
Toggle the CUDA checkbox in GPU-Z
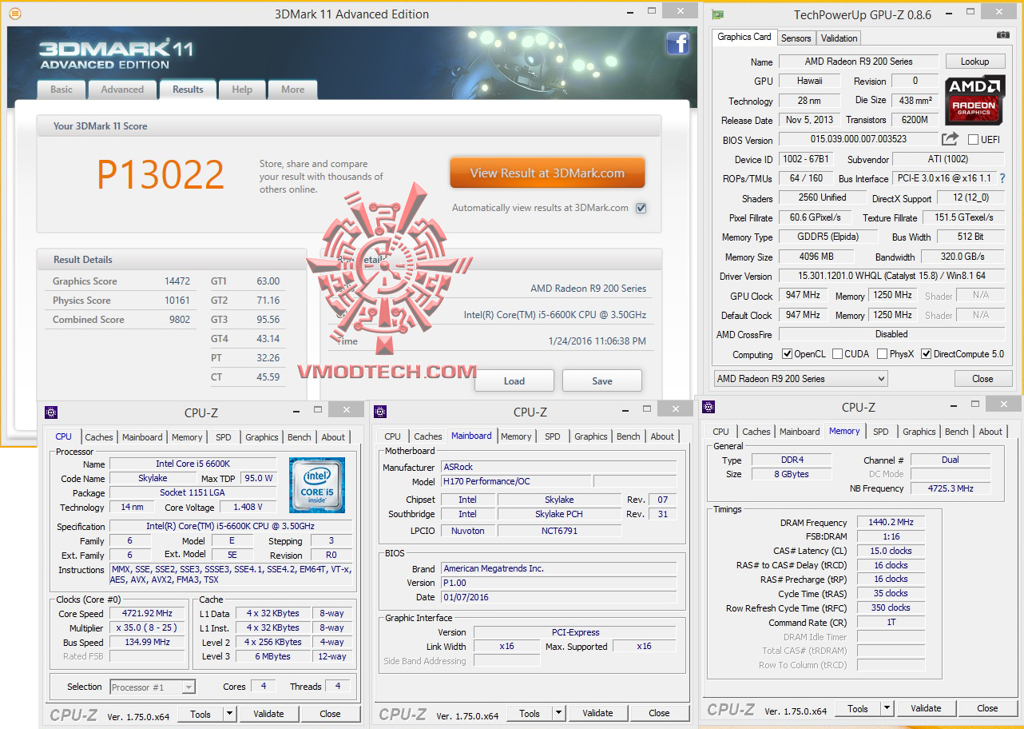(837, 353)
